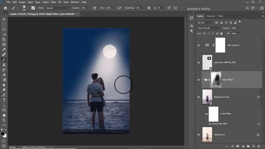The image size is (265, 149).
Task: Open the Window menu
Action: (x=75, y=2)
